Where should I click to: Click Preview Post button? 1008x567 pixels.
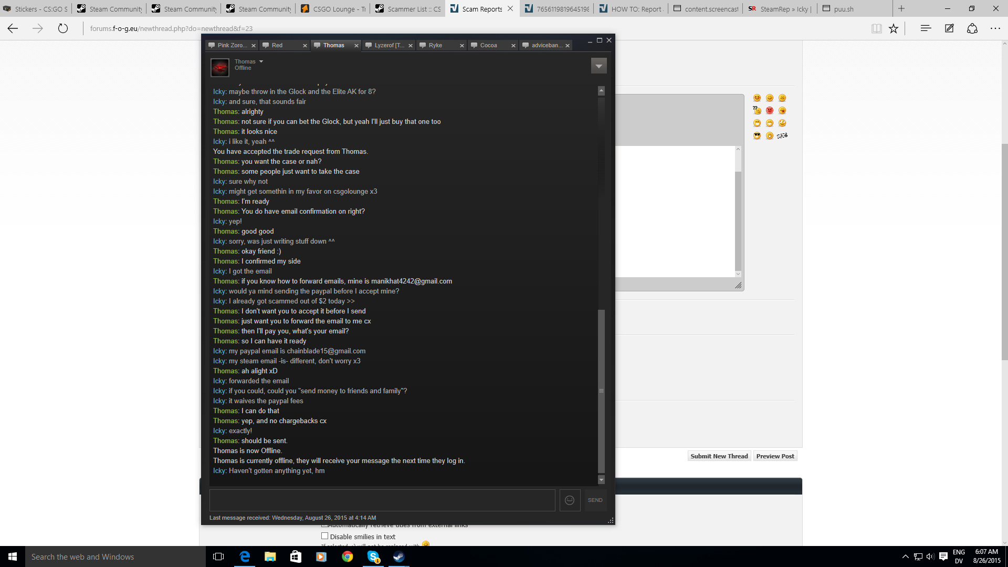[775, 456]
